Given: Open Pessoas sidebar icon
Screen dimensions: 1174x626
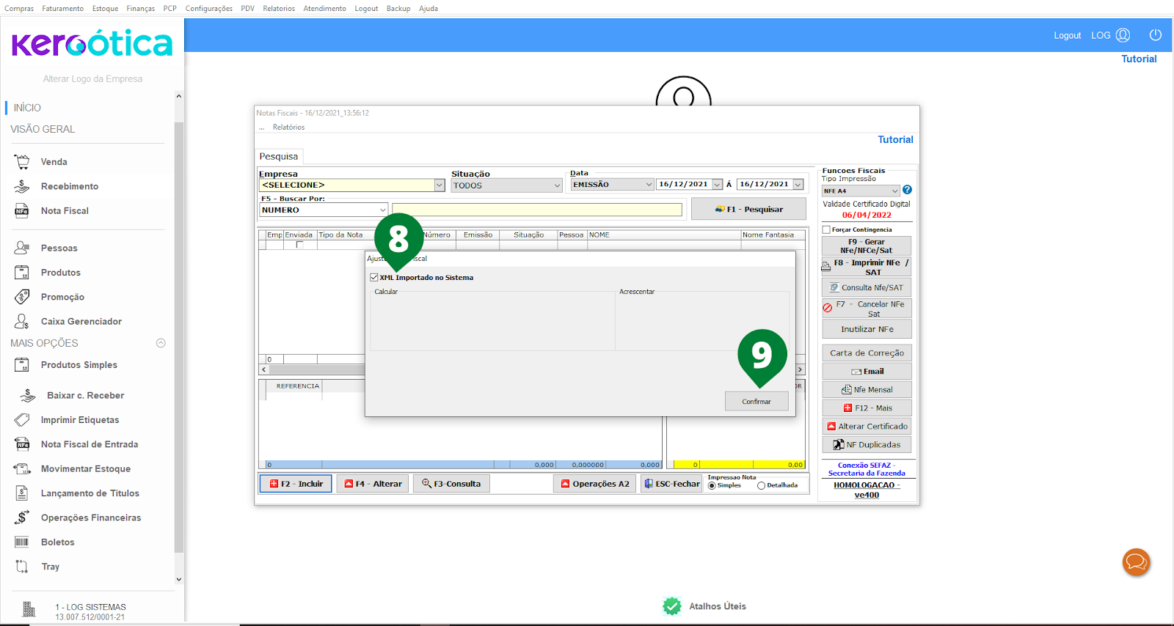Looking at the screenshot, I should (22, 248).
